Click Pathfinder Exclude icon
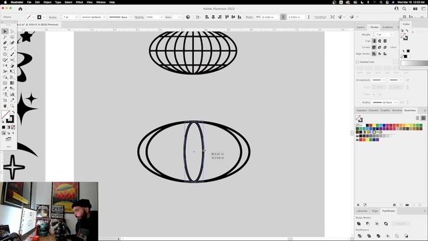The height and width of the screenshot is (241, 428). pyautogui.click(x=386, y=224)
